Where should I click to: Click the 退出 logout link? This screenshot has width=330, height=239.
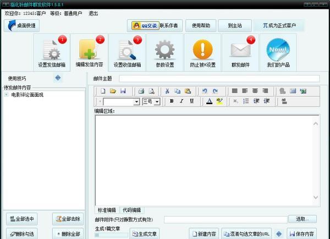(x=94, y=13)
